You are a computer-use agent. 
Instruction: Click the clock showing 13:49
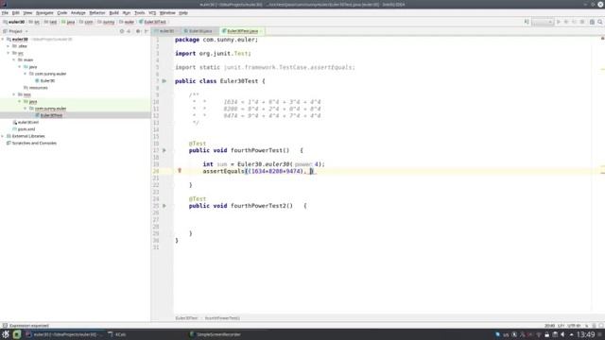tap(585, 334)
